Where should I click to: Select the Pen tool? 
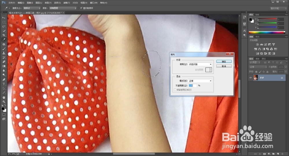point(4,80)
